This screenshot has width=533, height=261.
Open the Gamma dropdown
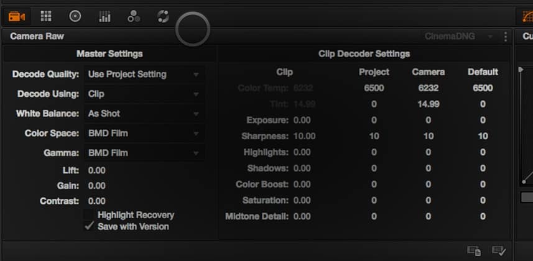(144, 153)
